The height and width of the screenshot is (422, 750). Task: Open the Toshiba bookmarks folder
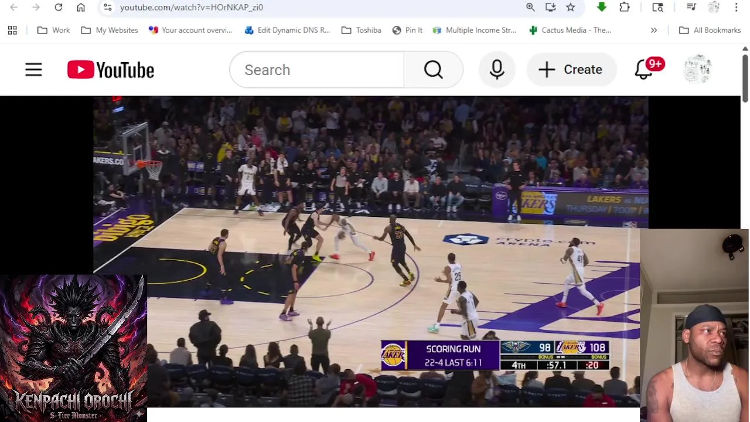[x=361, y=30]
